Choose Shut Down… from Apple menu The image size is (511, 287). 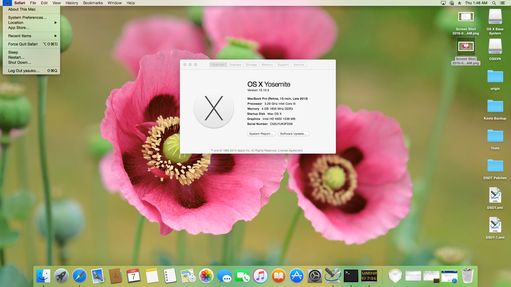[x=31, y=62]
